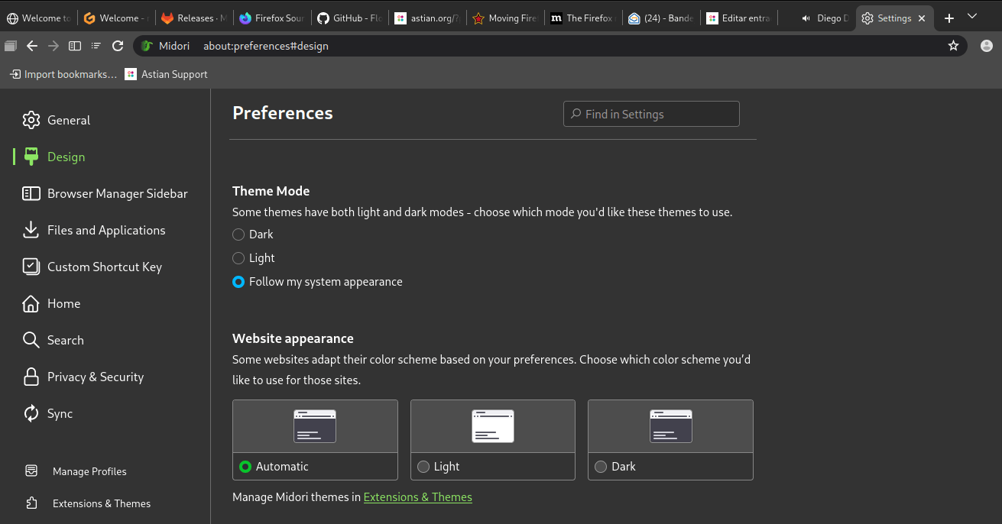Open the Design settings section
The height and width of the screenshot is (524, 1002).
(66, 157)
